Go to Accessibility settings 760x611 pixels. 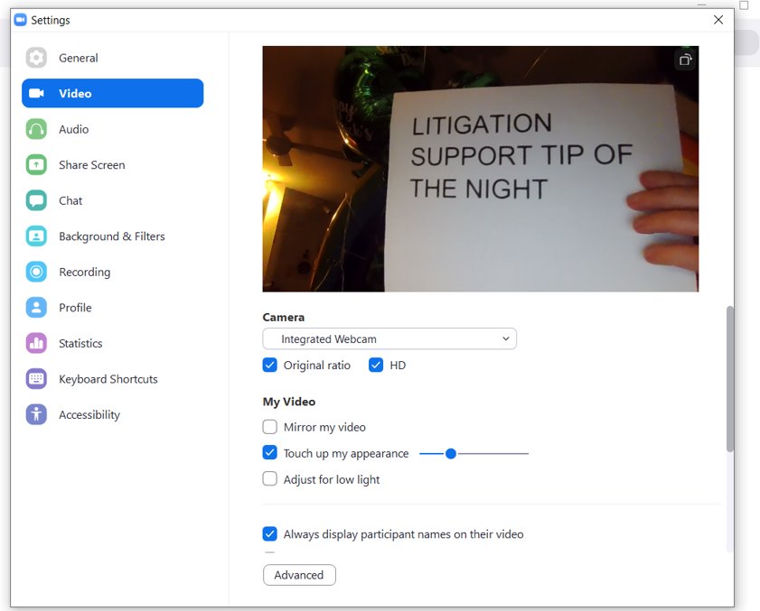tap(112, 414)
